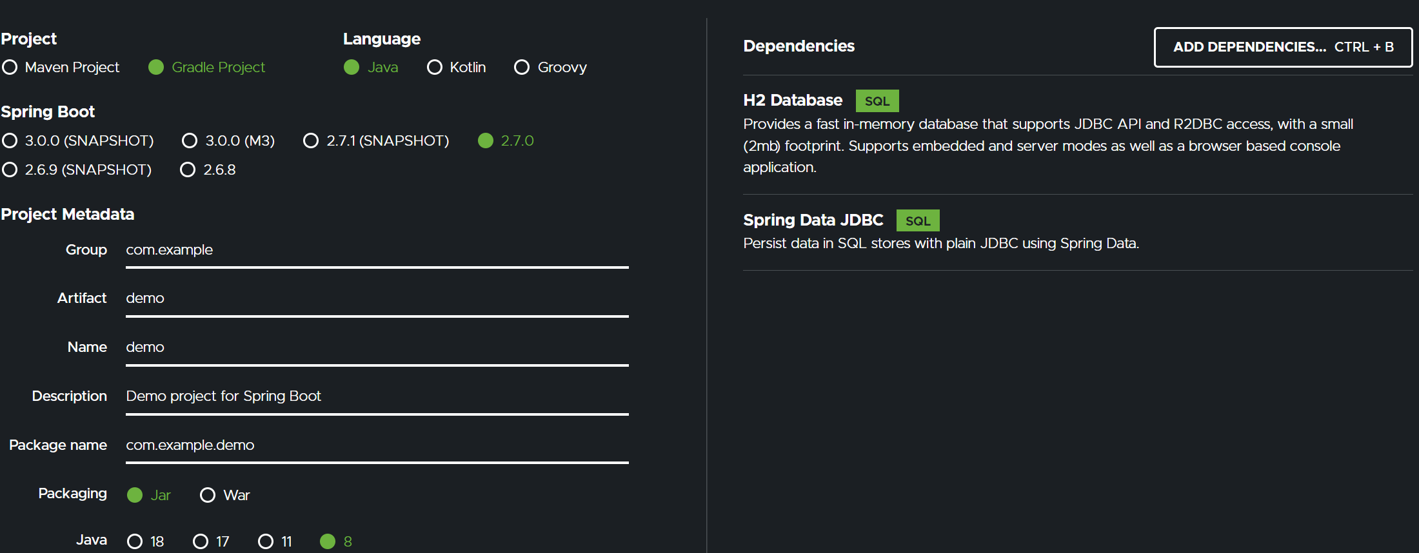Image resolution: width=1419 pixels, height=553 pixels.
Task: Pick Java version 17
Action: (212, 541)
